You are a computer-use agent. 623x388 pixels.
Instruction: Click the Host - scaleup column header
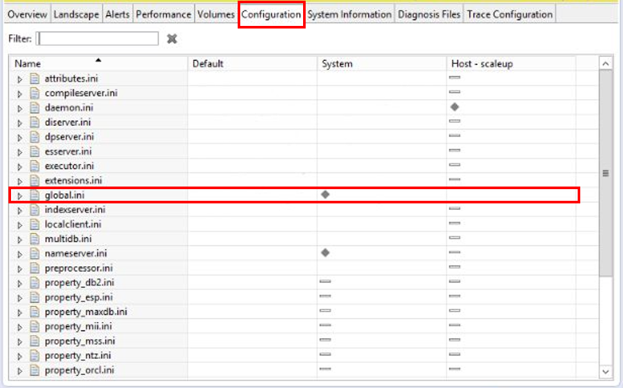point(482,63)
